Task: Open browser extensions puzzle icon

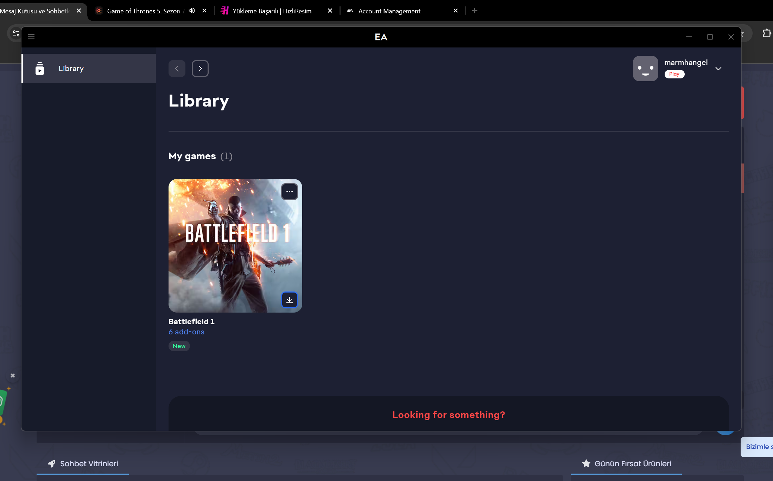Action: pos(767,33)
